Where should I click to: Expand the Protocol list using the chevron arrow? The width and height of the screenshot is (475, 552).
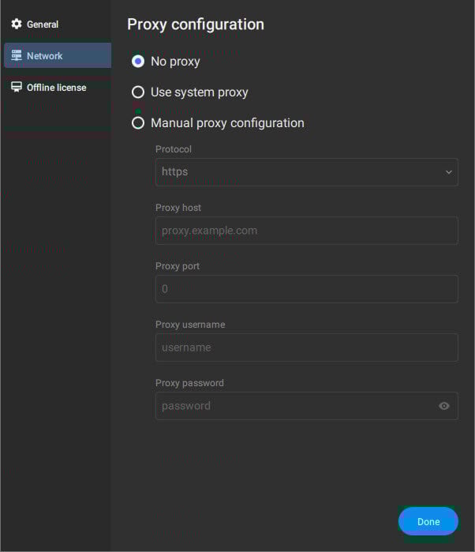(449, 172)
